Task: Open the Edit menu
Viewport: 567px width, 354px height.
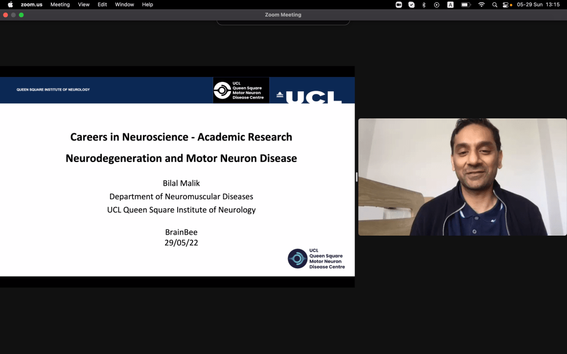Action: [102, 4]
